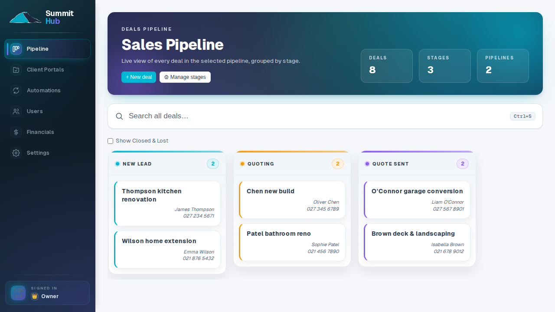555x312 pixels.
Task: Toggle Show Closed & Lost checkbox
Action: click(x=110, y=141)
